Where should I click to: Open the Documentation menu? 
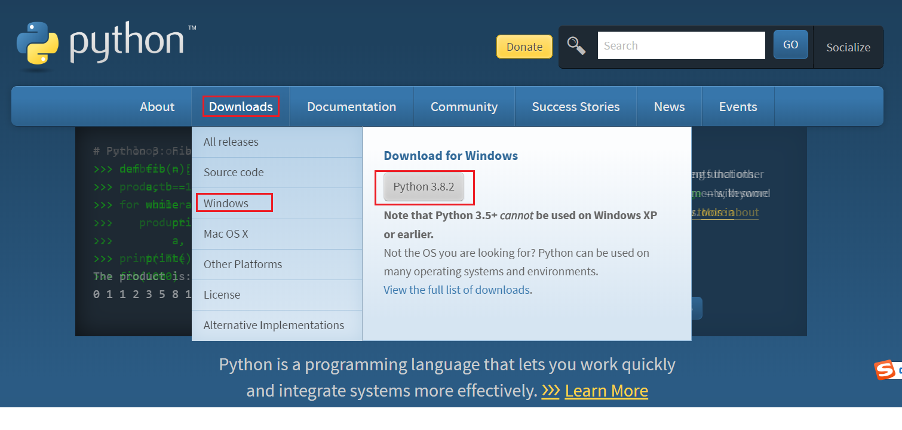(351, 106)
